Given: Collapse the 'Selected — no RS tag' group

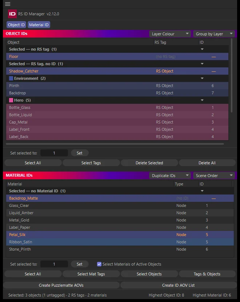Looking at the screenshot, I should [x=202, y=49].
